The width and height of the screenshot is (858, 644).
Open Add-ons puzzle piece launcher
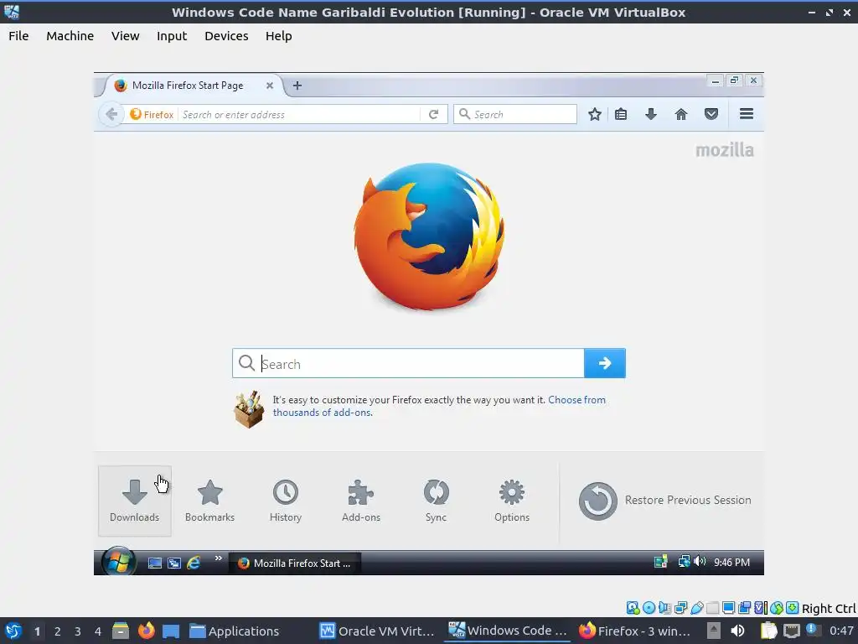coord(360,501)
